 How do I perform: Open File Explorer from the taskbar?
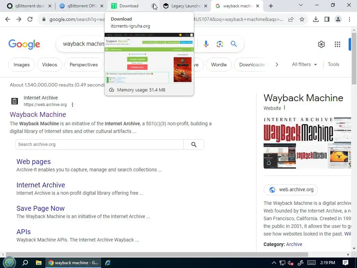38,263
